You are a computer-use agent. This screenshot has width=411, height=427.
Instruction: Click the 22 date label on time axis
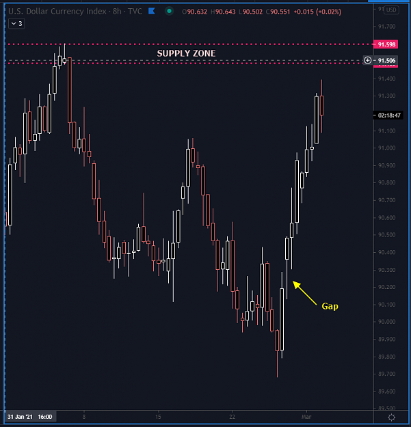(x=232, y=417)
